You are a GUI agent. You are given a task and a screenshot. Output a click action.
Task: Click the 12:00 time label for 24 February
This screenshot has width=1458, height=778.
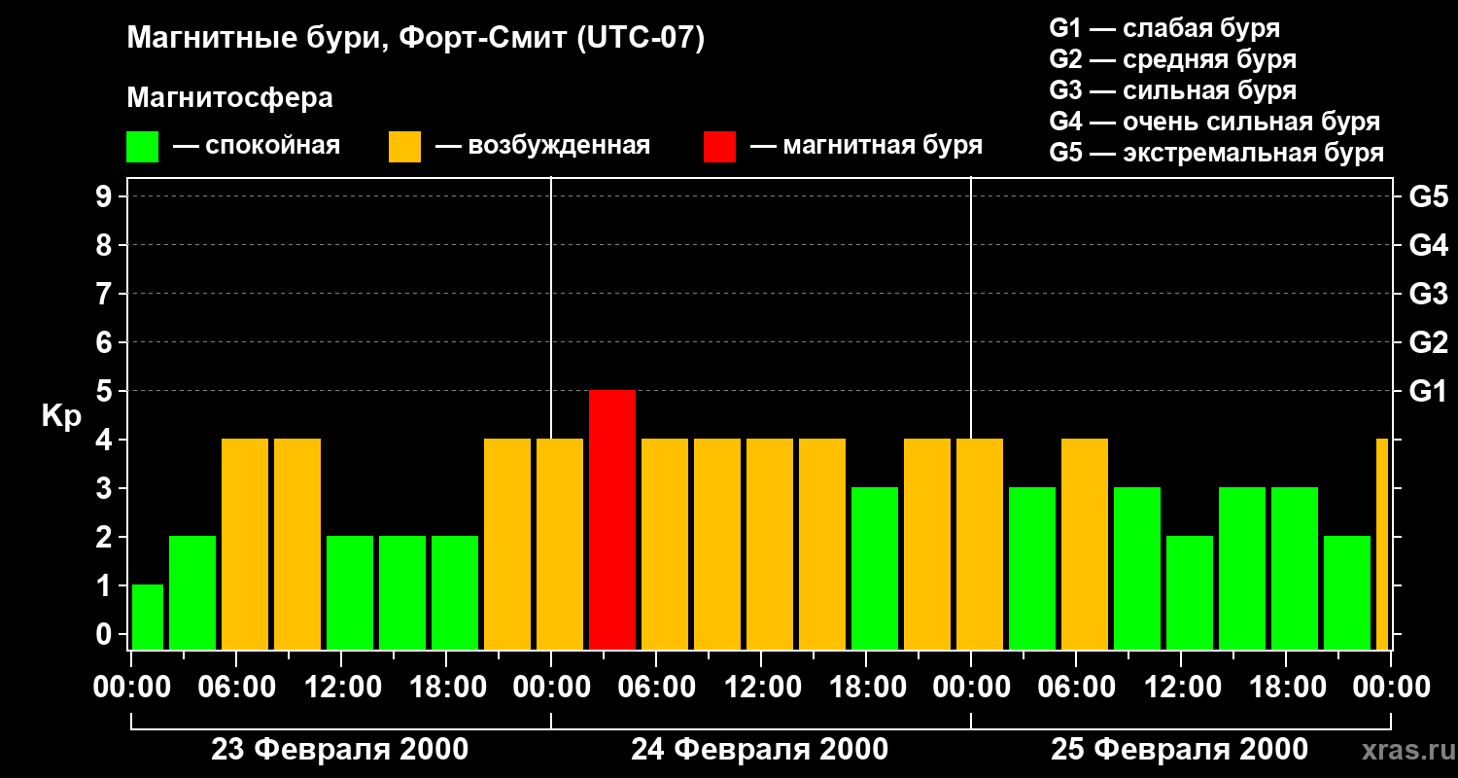(762, 688)
